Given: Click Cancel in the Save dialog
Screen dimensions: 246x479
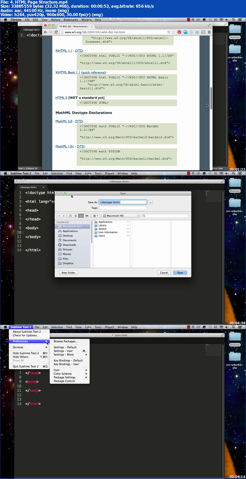Looking at the screenshot, I should (164, 273).
